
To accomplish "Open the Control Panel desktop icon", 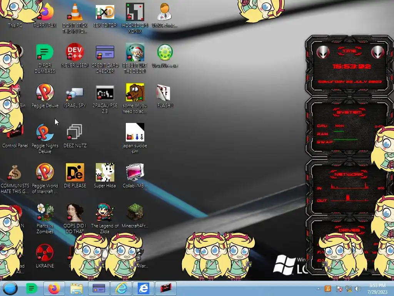I will tap(15, 135).
